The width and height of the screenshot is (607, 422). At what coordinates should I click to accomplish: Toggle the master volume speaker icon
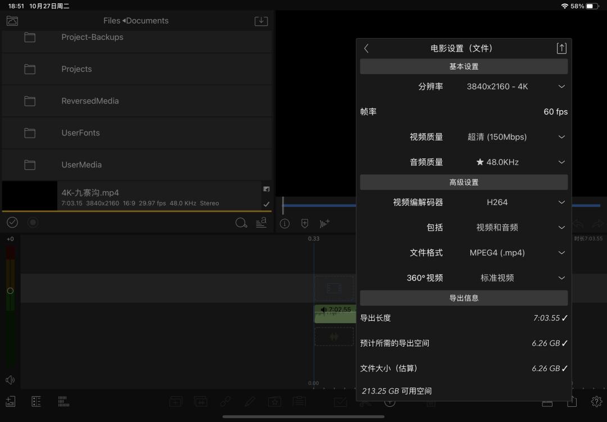pos(10,380)
